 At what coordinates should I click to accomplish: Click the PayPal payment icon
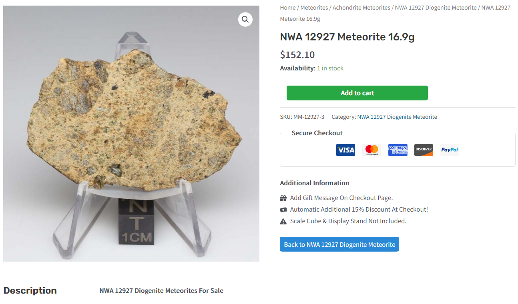pyautogui.click(x=449, y=150)
